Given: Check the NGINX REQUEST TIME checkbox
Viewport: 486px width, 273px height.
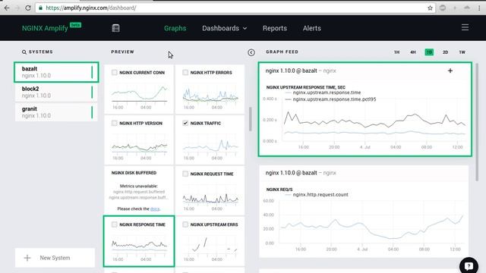Looking at the screenshot, I should [185, 174].
